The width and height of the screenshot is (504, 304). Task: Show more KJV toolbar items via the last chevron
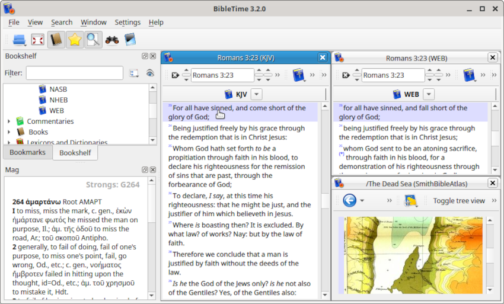(324, 75)
